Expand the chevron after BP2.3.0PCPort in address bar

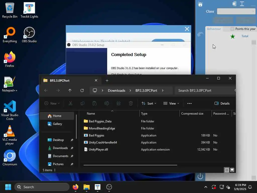coord(163,90)
